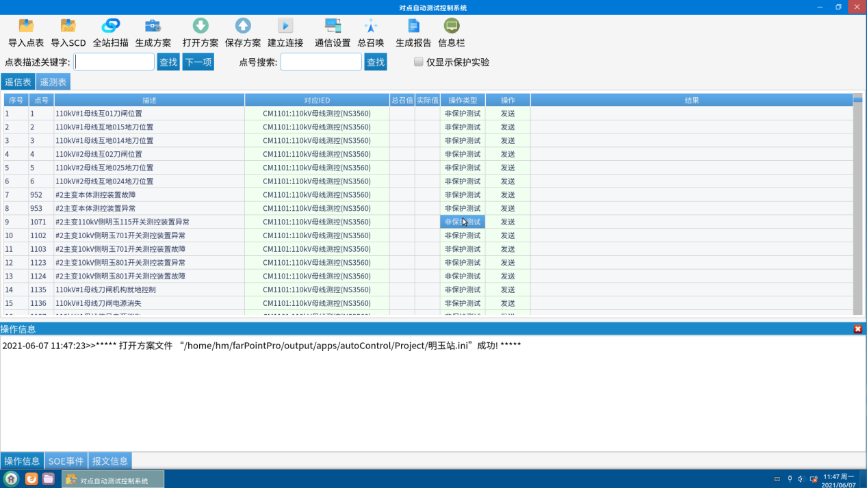Open 通信设置 communication settings
Image resolution: width=867 pixels, height=488 pixels.
[333, 27]
